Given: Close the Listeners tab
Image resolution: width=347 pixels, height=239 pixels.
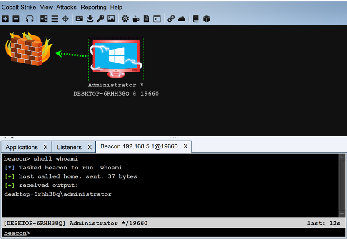Looking at the screenshot, I should point(90,147).
